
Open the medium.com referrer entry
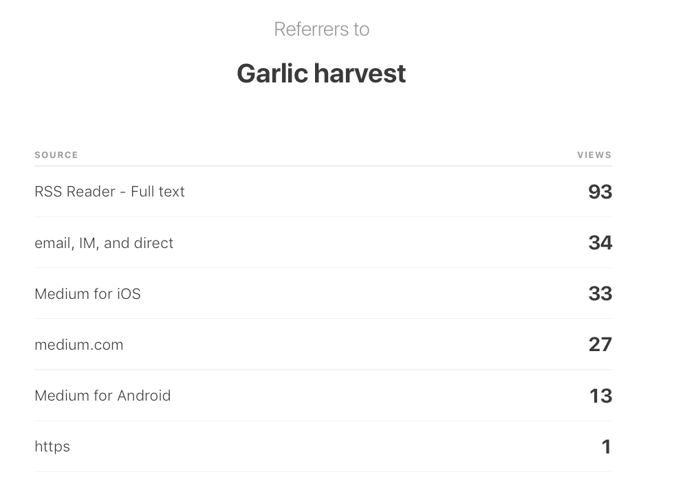(79, 345)
